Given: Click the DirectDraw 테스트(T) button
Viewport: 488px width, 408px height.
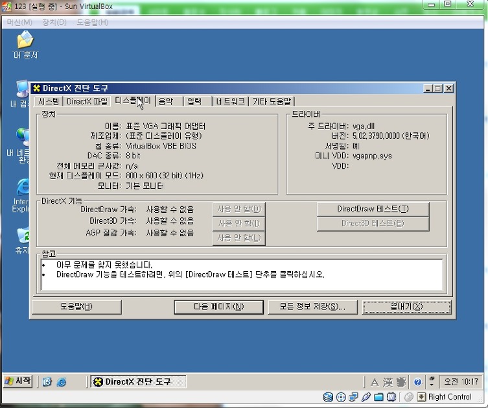Looking at the screenshot, I should pos(373,209).
